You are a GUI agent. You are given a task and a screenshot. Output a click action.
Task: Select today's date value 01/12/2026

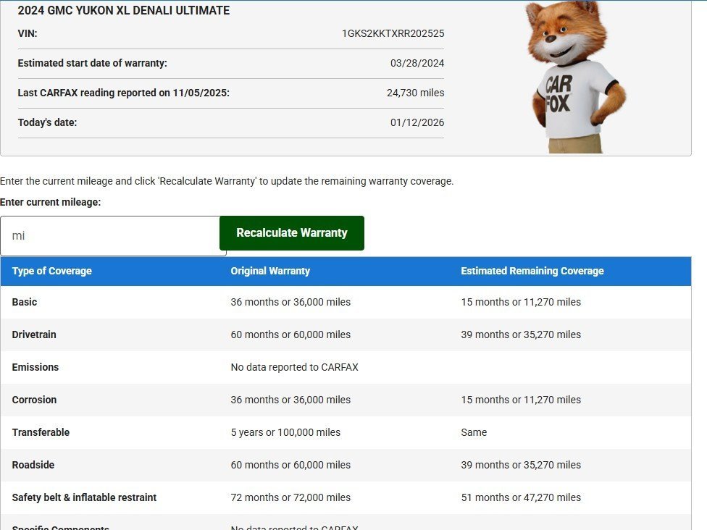[417, 122]
